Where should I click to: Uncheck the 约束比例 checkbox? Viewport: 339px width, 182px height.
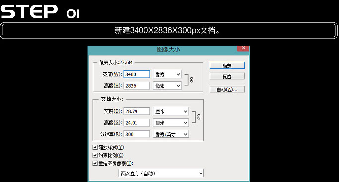click(x=95, y=155)
